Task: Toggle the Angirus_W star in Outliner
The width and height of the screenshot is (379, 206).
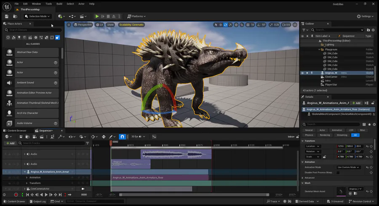Action: click(x=307, y=73)
